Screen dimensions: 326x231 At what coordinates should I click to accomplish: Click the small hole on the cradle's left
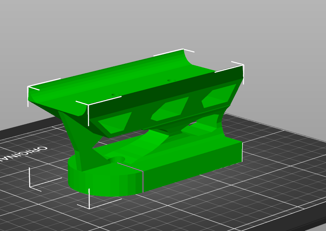113,95
